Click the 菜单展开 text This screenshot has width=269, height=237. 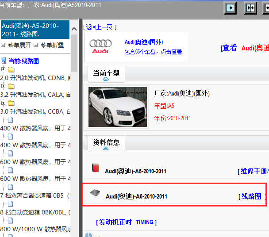coord(19,45)
